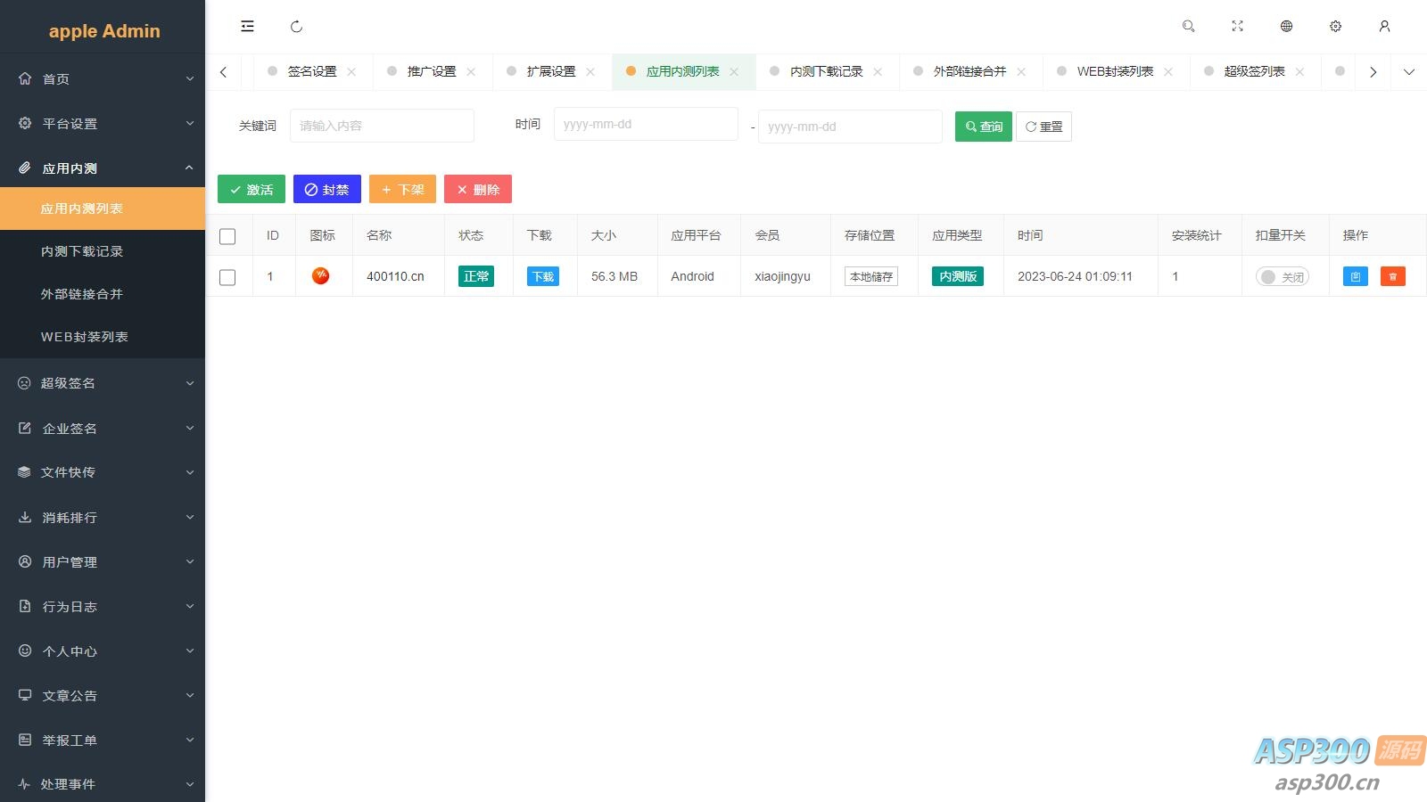1427x802 pixels.
Task: Click the blue 封禁 button
Action: (x=326, y=190)
